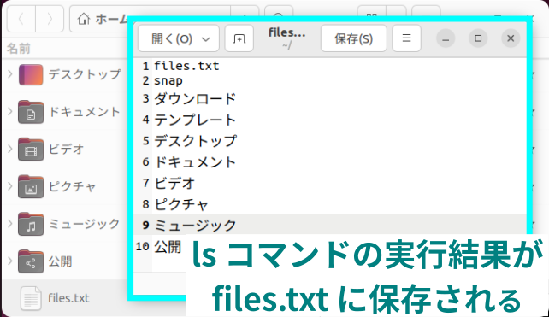Maximize the text editor window

point(478,38)
